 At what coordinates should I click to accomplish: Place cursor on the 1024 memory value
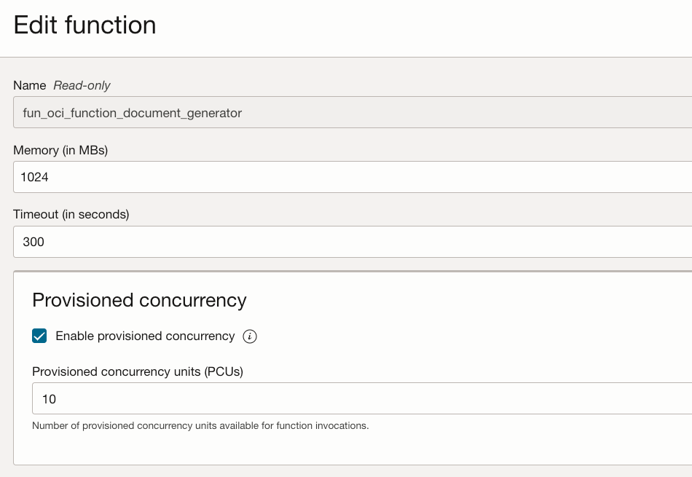(35, 177)
